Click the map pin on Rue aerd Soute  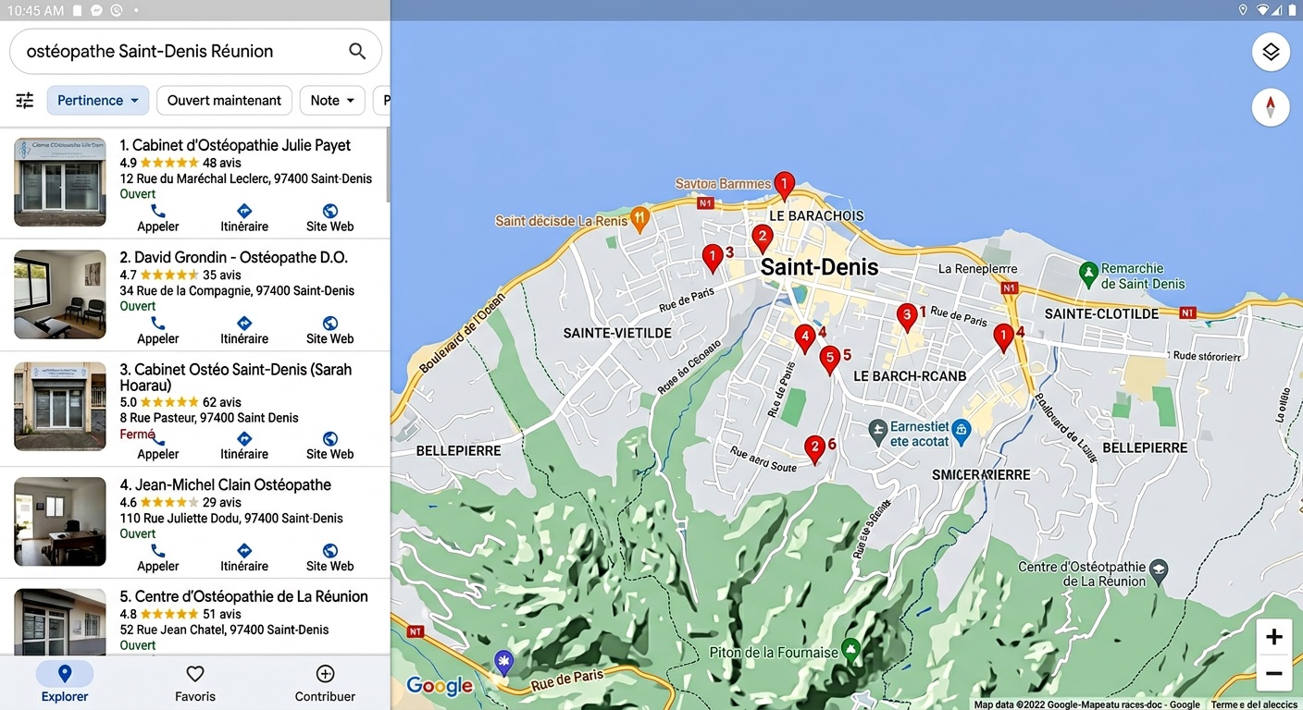click(814, 450)
